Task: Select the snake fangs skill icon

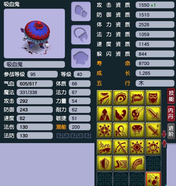Action: tap(137, 130)
